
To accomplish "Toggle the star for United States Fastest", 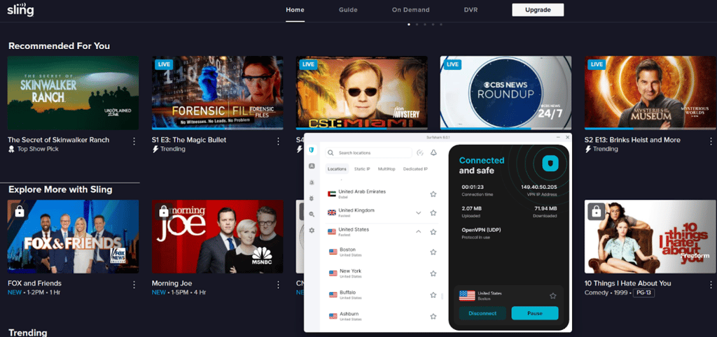I will click(433, 232).
